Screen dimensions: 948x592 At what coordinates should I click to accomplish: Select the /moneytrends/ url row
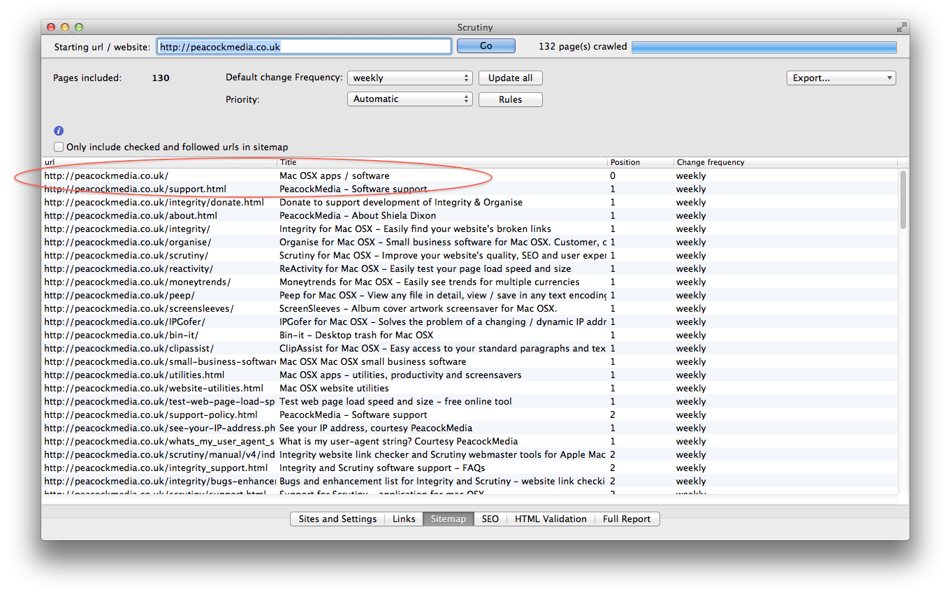(470, 282)
